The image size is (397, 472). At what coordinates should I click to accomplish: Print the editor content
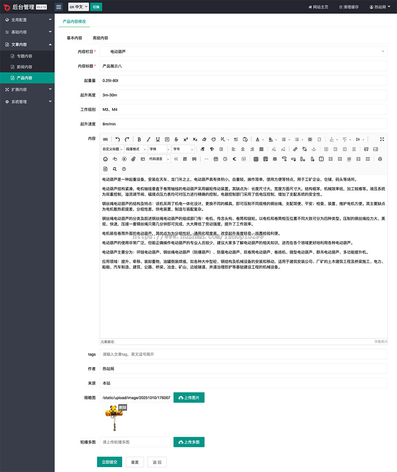[x=380, y=159]
